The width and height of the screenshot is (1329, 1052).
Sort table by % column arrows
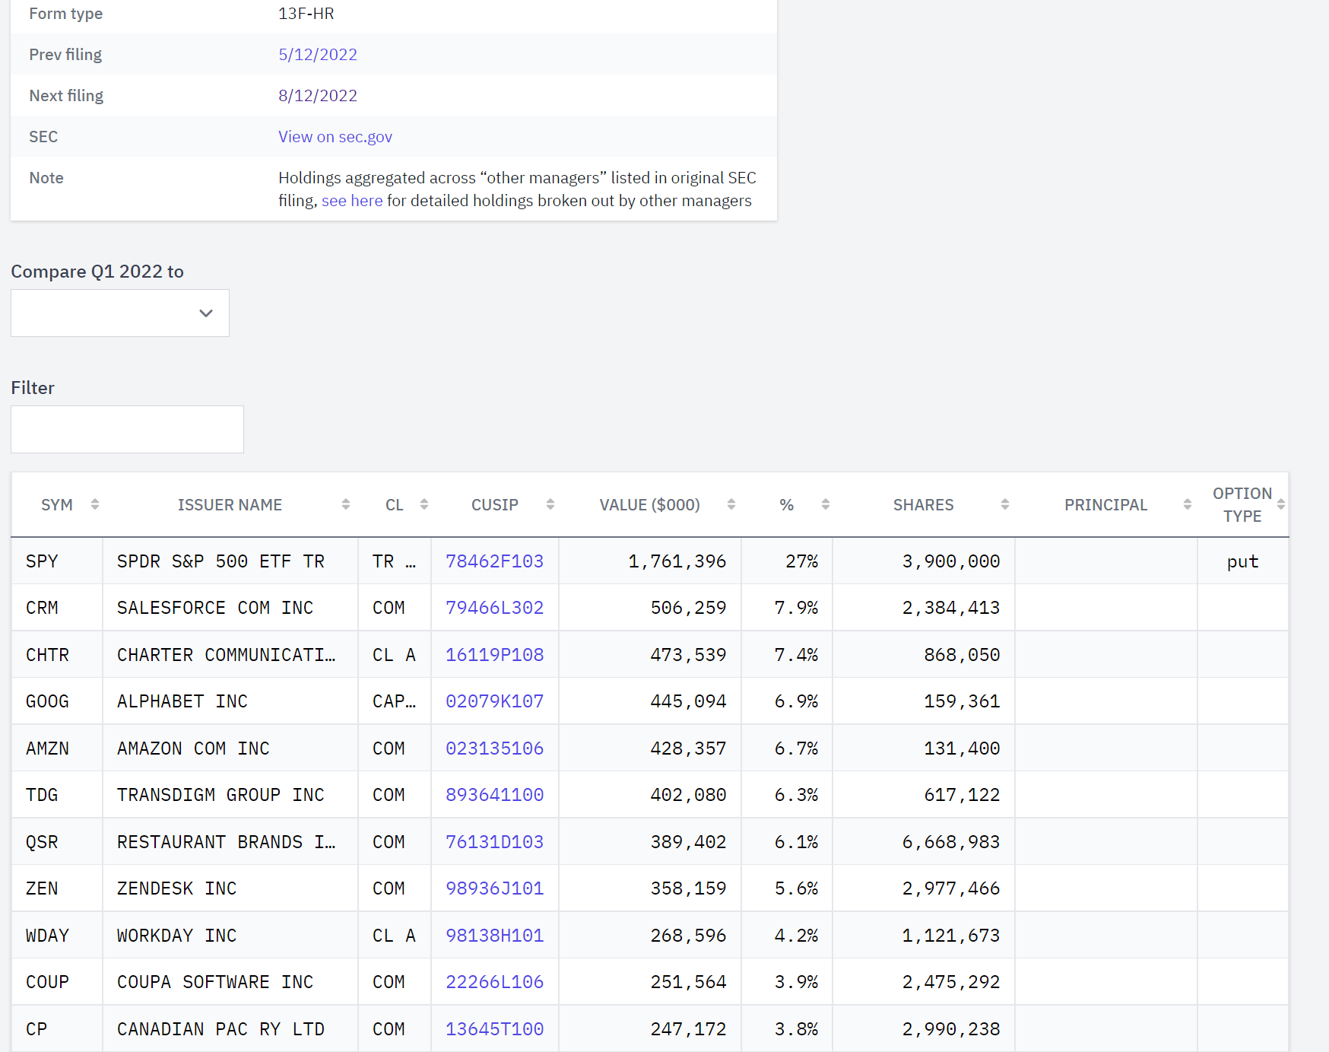pyautogui.click(x=826, y=504)
